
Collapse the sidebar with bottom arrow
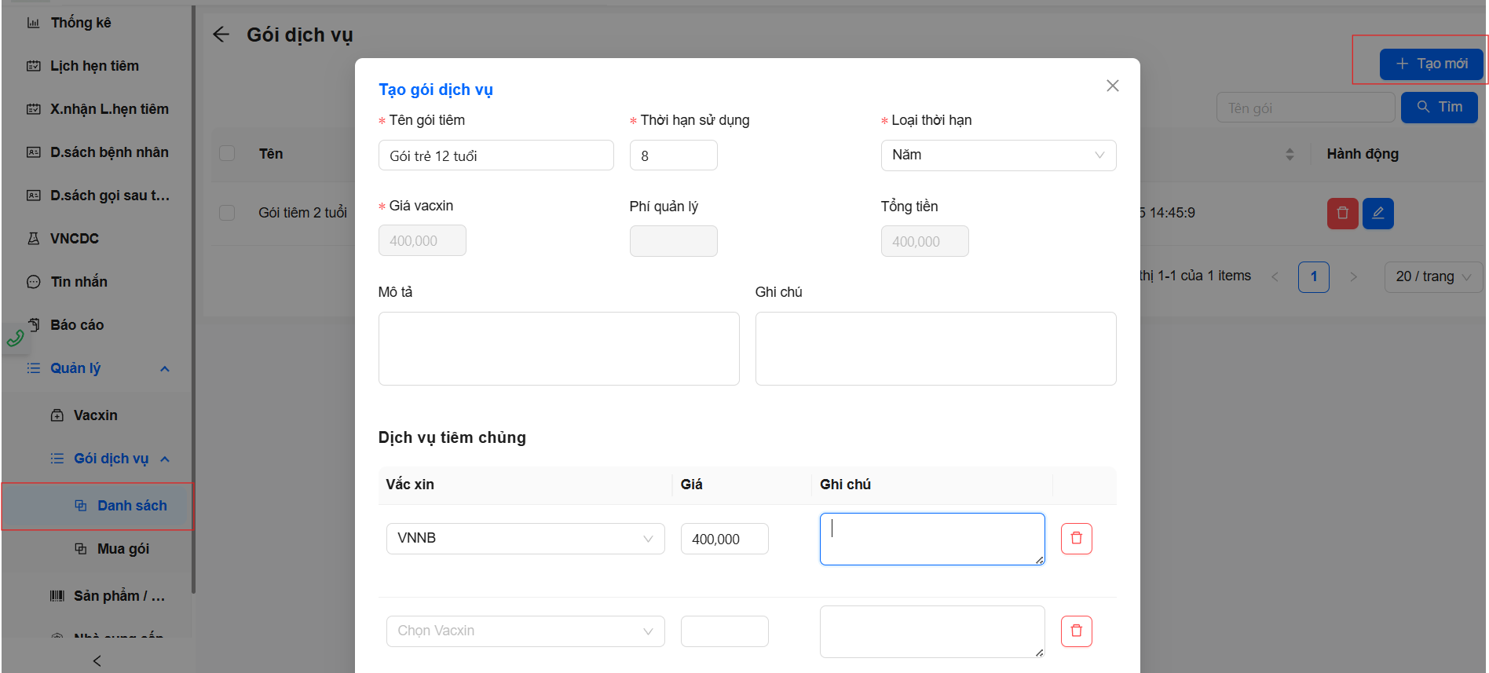pos(97,660)
